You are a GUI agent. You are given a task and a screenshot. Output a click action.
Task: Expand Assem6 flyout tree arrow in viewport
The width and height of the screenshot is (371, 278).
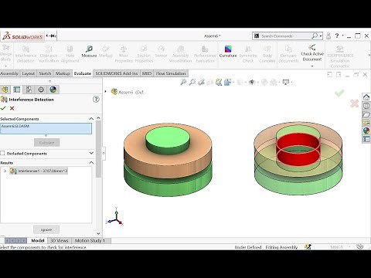click(105, 91)
